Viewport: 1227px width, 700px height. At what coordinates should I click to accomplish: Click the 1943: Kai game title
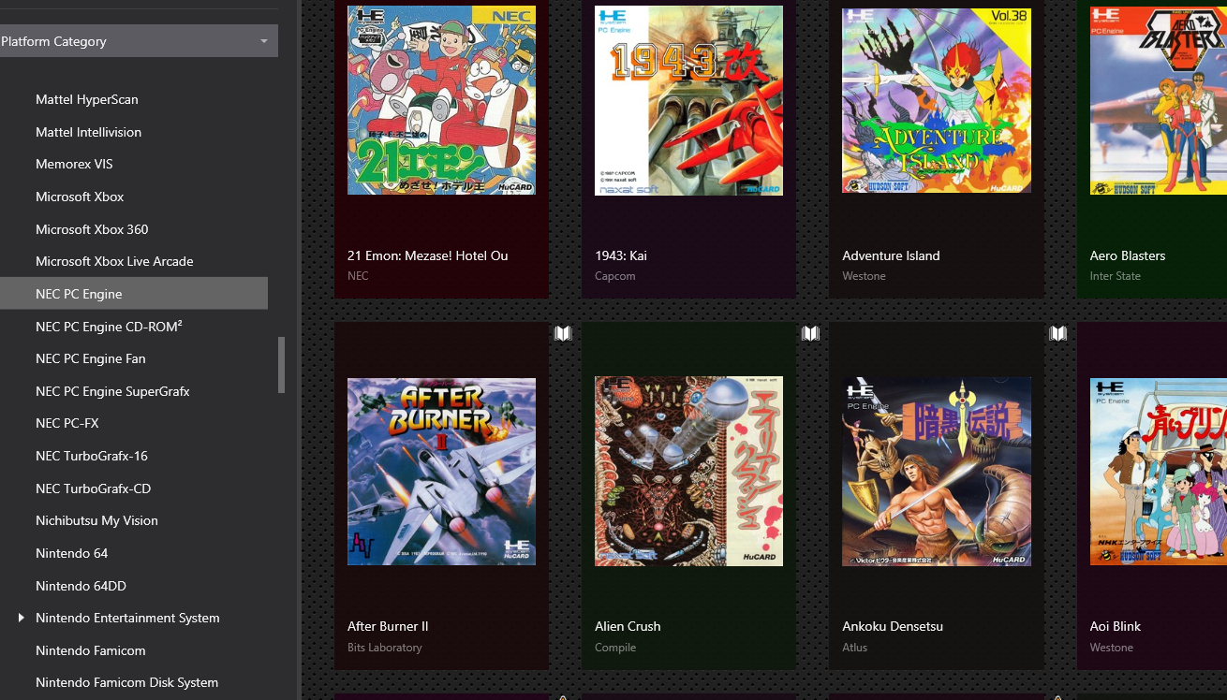pos(621,255)
